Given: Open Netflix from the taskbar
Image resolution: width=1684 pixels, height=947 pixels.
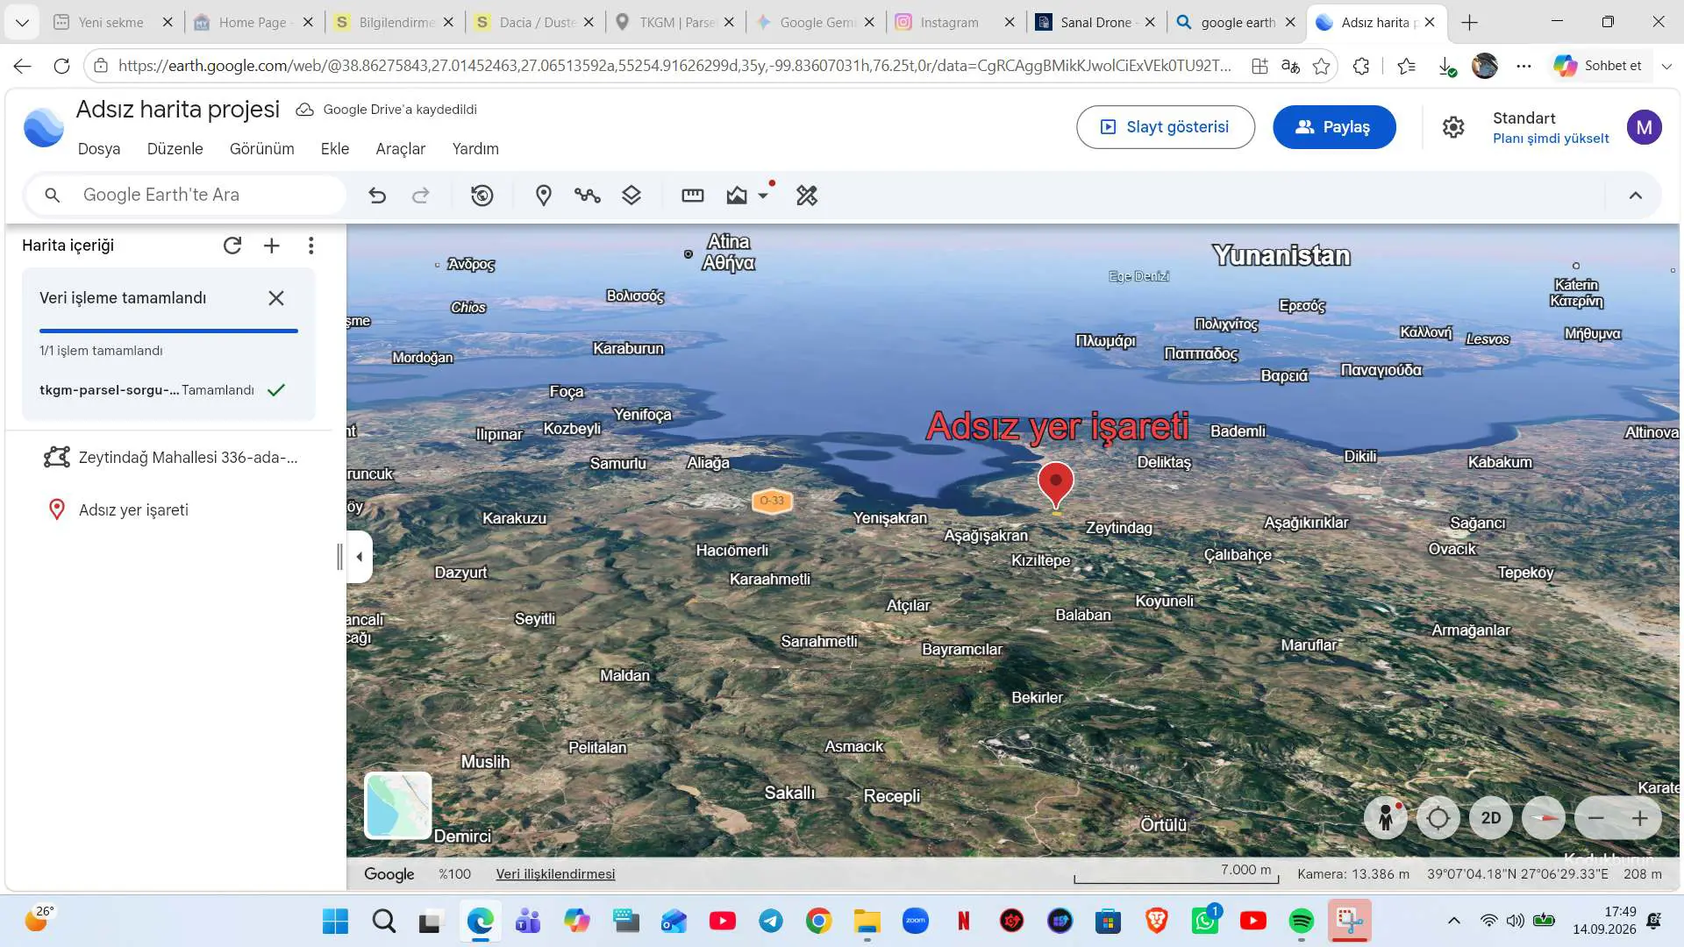Looking at the screenshot, I should click(964, 921).
